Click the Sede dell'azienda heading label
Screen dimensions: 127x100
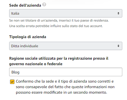(x=25, y=5)
